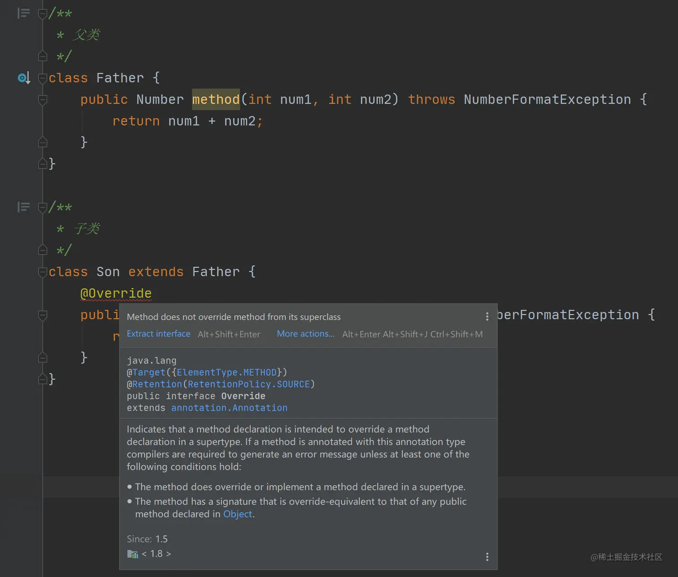678x577 pixels.
Task: Open the Retention annotation link
Action: 157,384
